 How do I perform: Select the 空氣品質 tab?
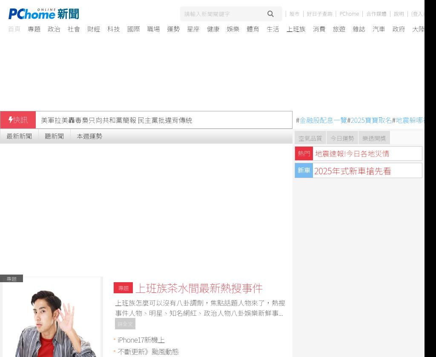coord(310,138)
